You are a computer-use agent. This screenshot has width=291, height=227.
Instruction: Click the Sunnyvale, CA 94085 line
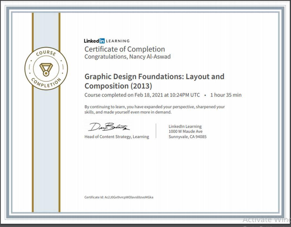(x=188, y=137)
